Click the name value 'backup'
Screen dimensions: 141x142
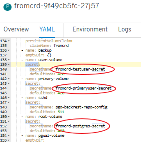click(45, 50)
